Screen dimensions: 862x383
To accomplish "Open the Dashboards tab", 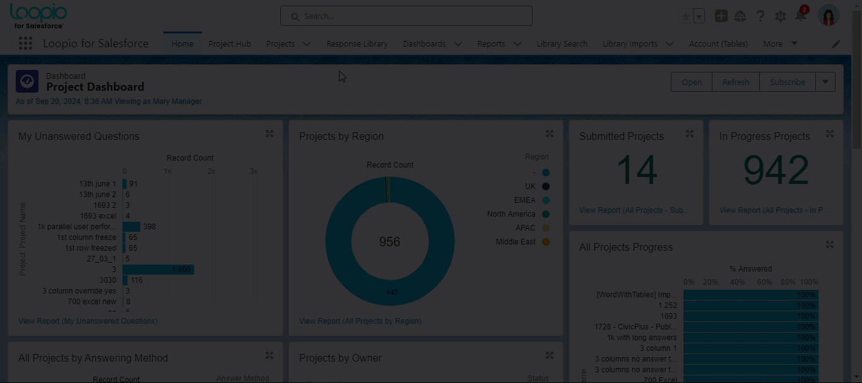I will coord(424,43).
